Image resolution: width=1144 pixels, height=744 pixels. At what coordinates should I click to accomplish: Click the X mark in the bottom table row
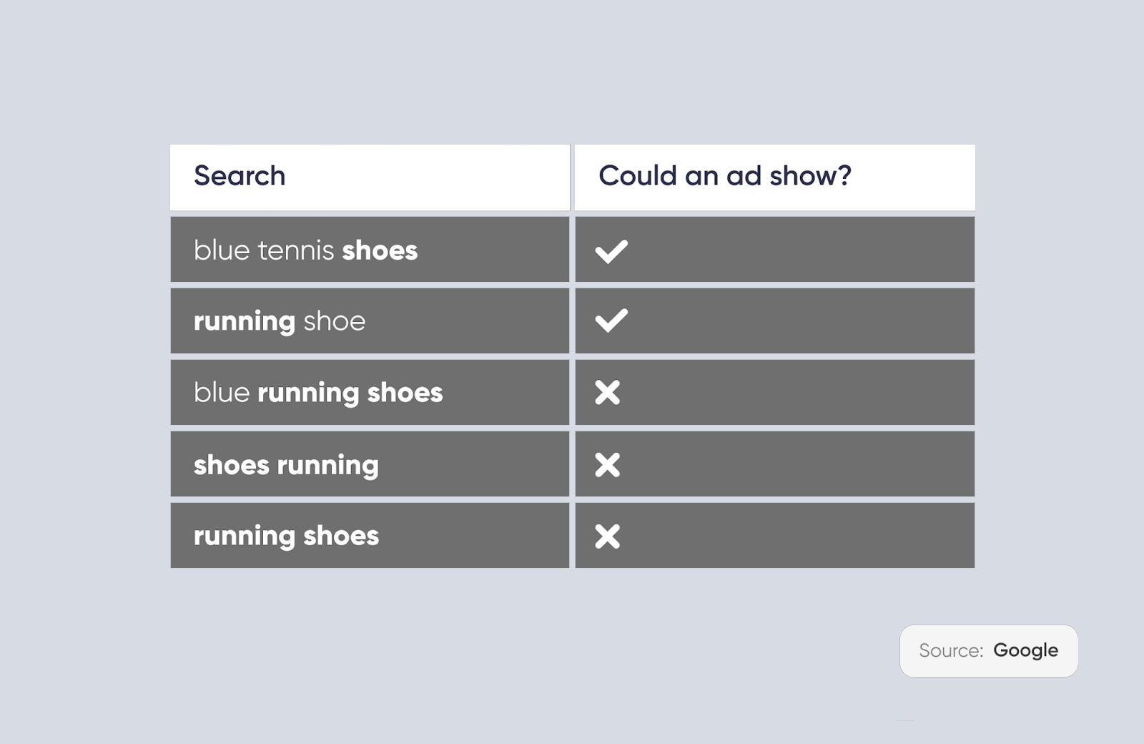608,536
